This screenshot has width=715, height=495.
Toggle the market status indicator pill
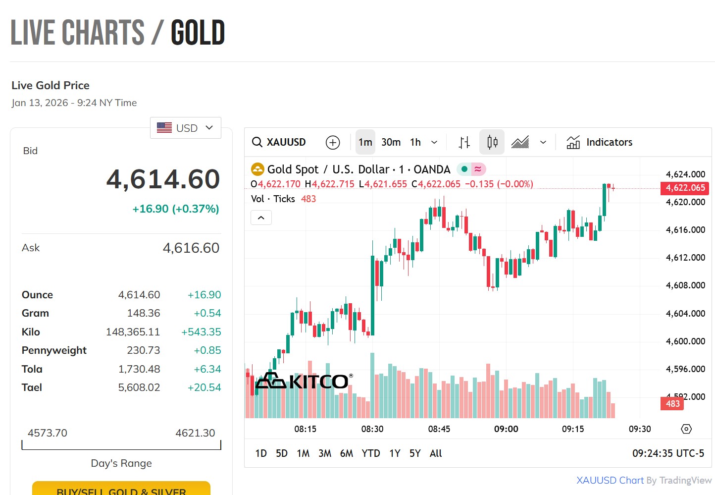click(471, 169)
